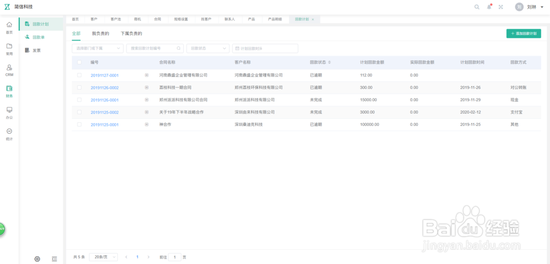This screenshot has width=550, height=264.
Task: Switch to the 规格设置 page tab
Action: click(x=181, y=19)
